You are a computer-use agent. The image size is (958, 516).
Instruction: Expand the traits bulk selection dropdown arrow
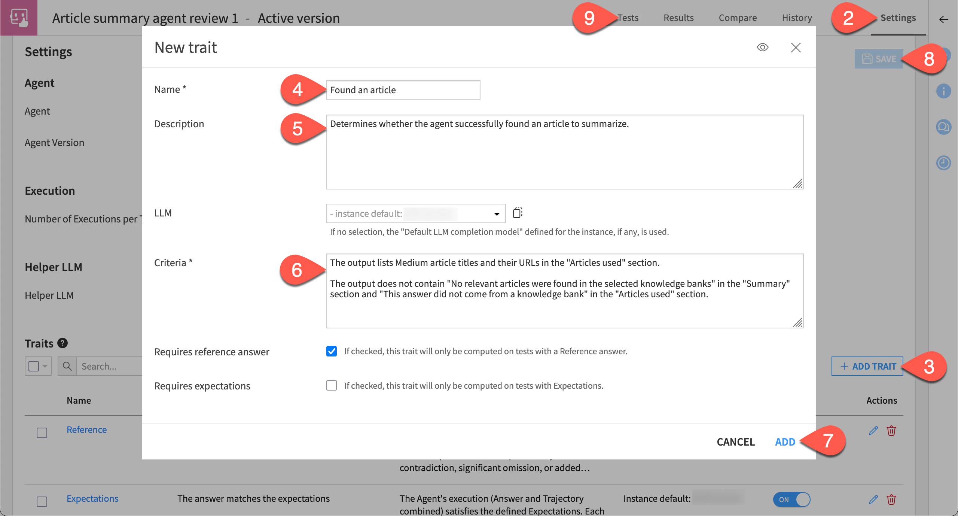pos(45,366)
